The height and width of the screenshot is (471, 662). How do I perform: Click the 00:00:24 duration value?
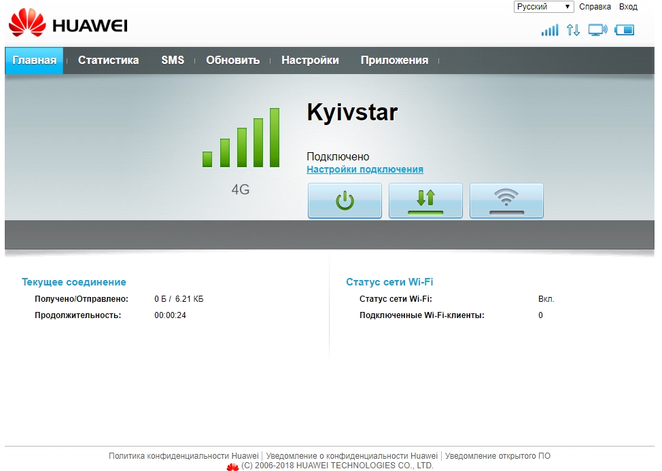(170, 315)
